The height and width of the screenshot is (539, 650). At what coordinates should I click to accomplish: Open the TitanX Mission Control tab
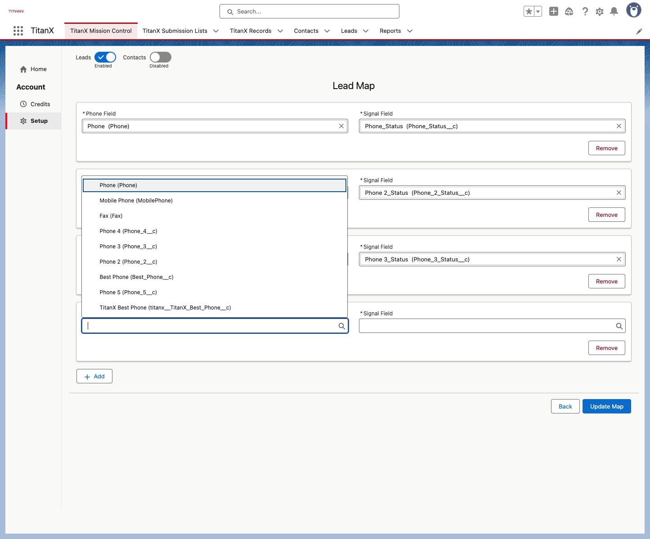point(101,31)
